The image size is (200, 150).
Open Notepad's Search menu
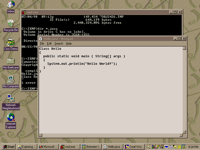tap(59, 43)
